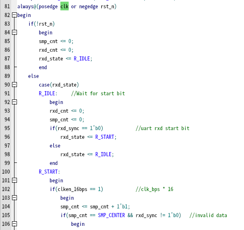
Task: Click the 'else' keyword on line 89
Action: coord(33,76)
